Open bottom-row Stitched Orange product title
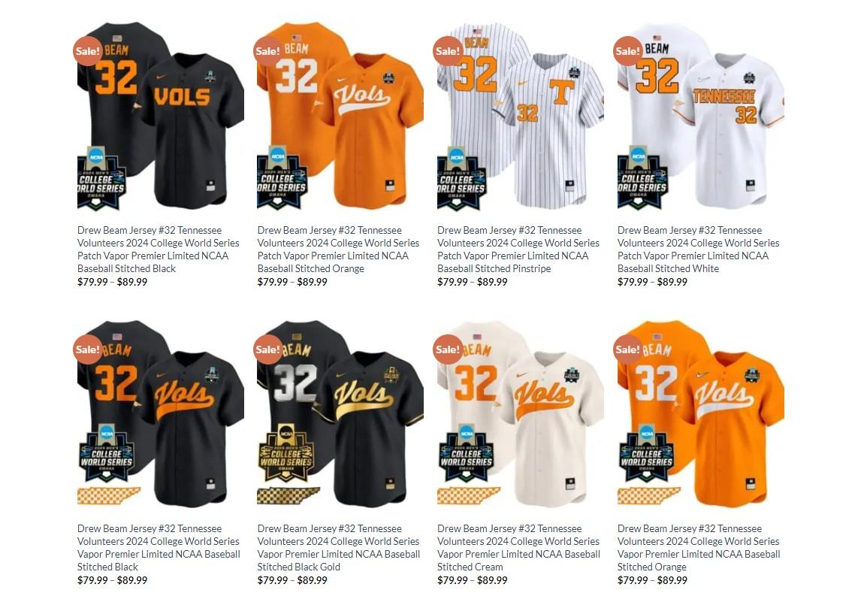The width and height of the screenshot is (864, 602). point(699,547)
